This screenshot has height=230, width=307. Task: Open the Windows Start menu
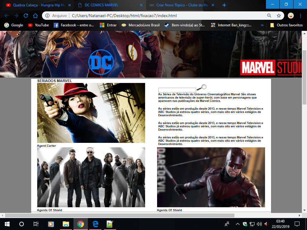click(7, 224)
